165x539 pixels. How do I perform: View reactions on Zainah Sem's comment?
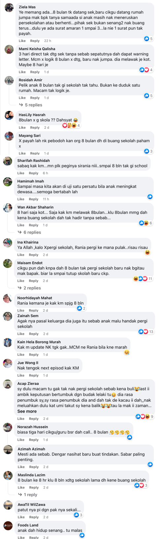[146, 332]
